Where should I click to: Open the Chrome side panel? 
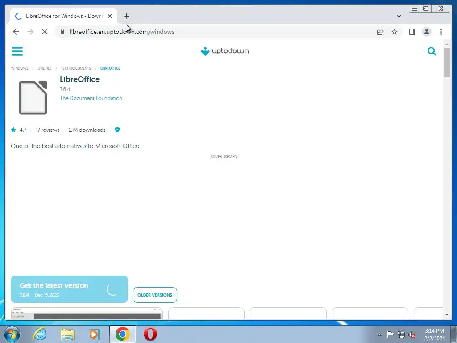[412, 32]
